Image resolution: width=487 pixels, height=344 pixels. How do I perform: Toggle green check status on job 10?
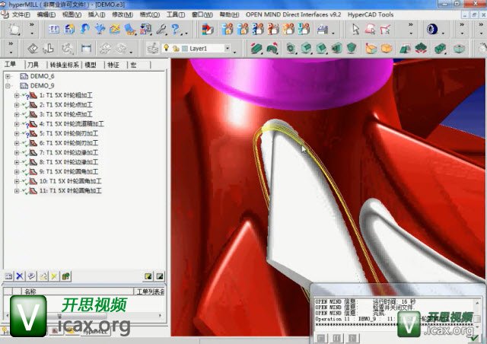pyautogui.click(x=25, y=181)
